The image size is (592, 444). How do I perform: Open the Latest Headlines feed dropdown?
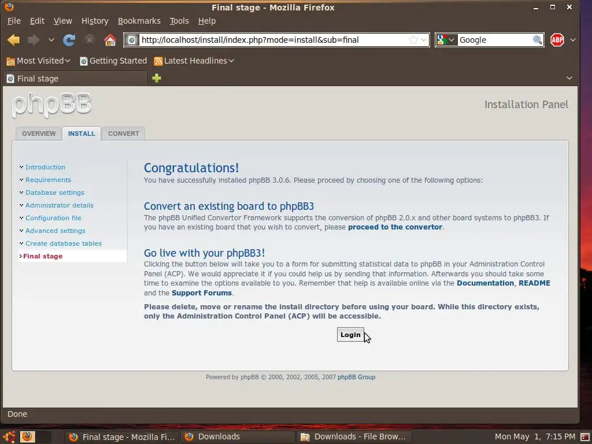tap(194, 61)
